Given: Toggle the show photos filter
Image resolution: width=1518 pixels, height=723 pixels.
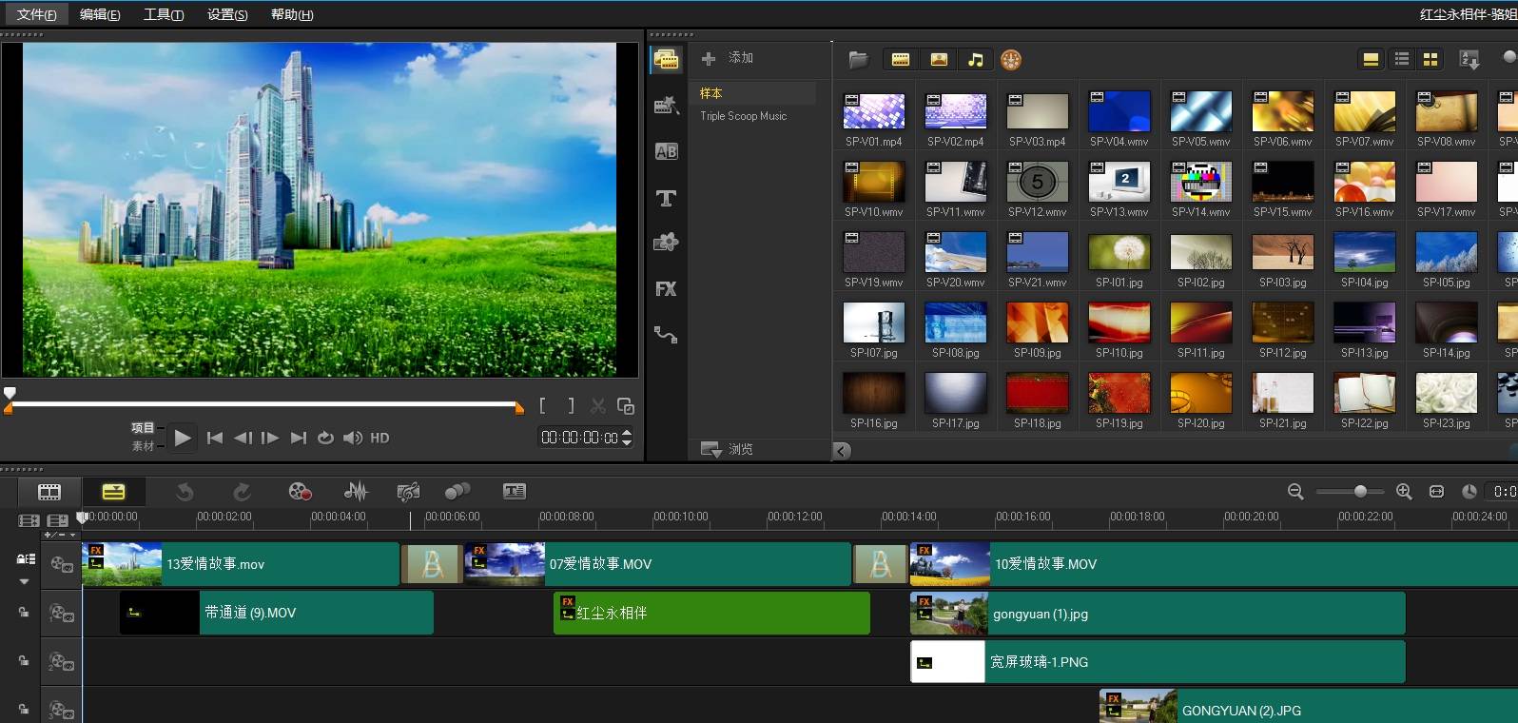Looking at the screenshot, I should [x=939, y=60].
